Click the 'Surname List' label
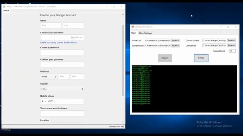Image resolution: width=243 pixels, height=136 pixels. [137, 46]
